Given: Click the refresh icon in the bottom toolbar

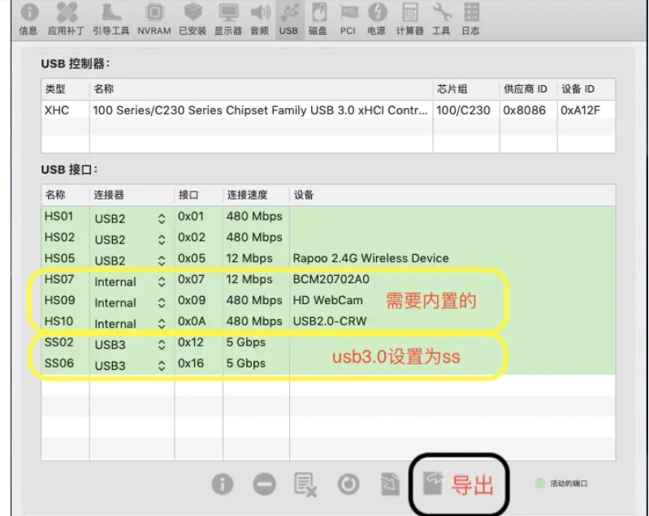Looking at the screenshot, I should tap(348, 484).
